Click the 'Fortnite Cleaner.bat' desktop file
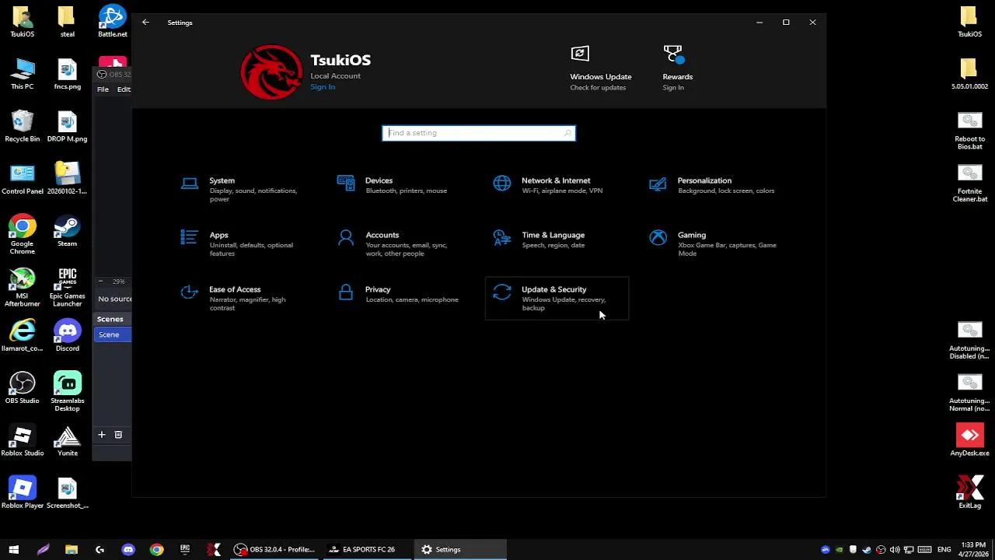The height and width of the screenshot is (560, 995). pyautogui.click(x=969, y=183)
